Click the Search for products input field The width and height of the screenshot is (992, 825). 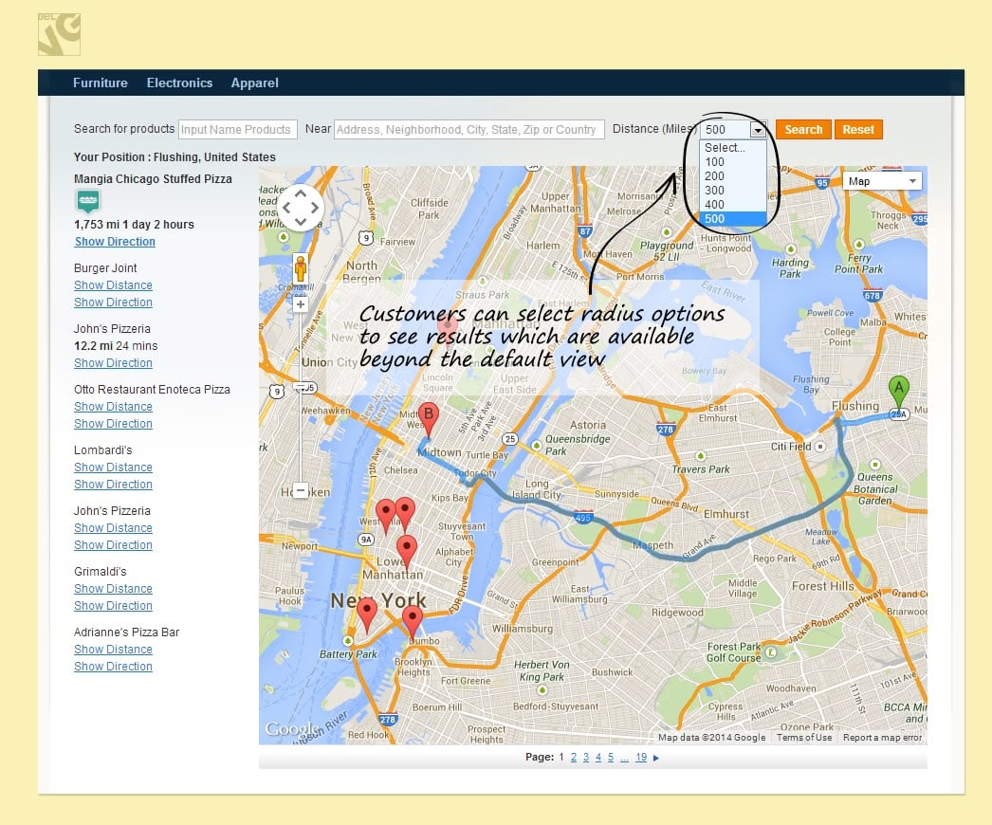coord(237,130)
